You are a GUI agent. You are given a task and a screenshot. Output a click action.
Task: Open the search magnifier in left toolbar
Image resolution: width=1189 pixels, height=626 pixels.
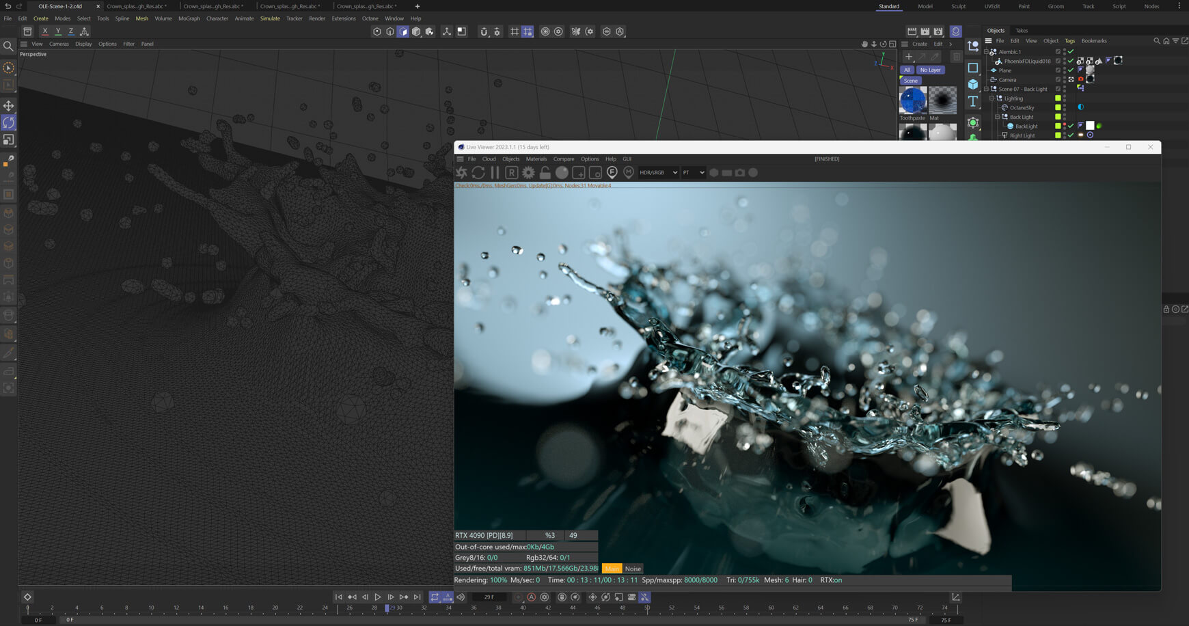(x=8, y=46)
